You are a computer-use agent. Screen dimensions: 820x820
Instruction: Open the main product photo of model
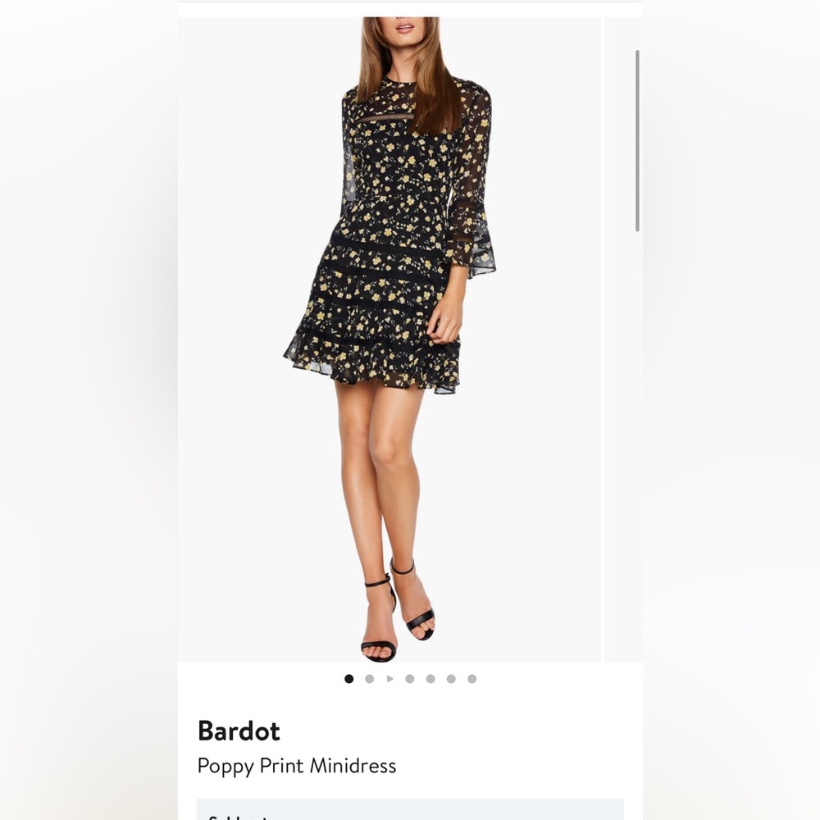[x=389, y=339]
